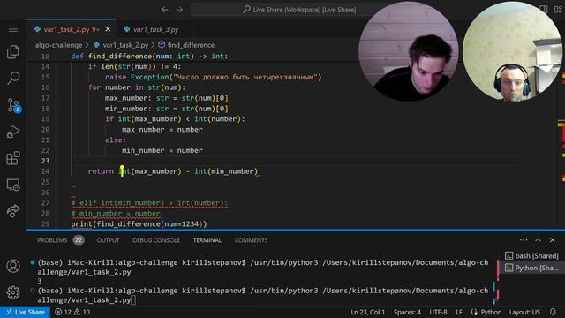Open the Search view in activity bar
Image resolution: width=565 pixels, height=318 pixels.
point(13,78)
